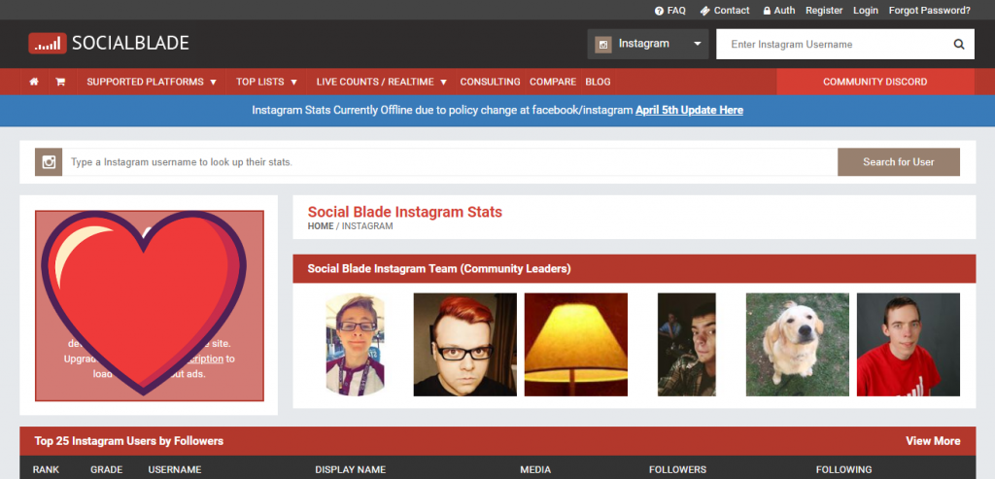
Task: Click the FOLLOWERS column header
Action: (677, 470)
